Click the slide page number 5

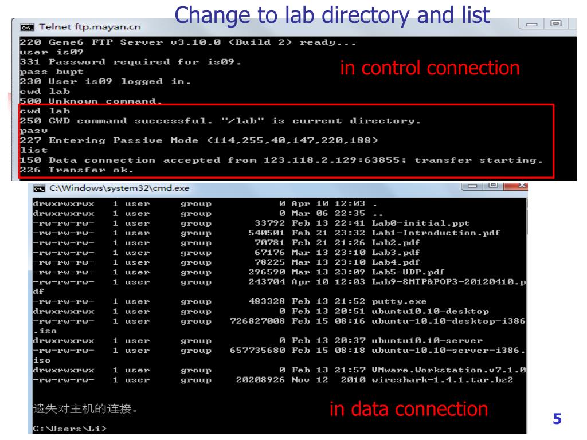[x=557, y=419]
